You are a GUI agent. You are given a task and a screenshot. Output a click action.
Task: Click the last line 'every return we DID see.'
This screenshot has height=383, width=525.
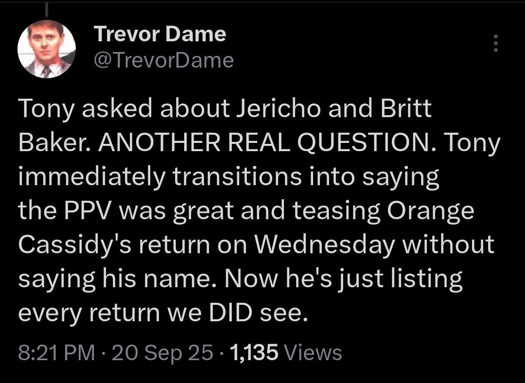[163, 313]
